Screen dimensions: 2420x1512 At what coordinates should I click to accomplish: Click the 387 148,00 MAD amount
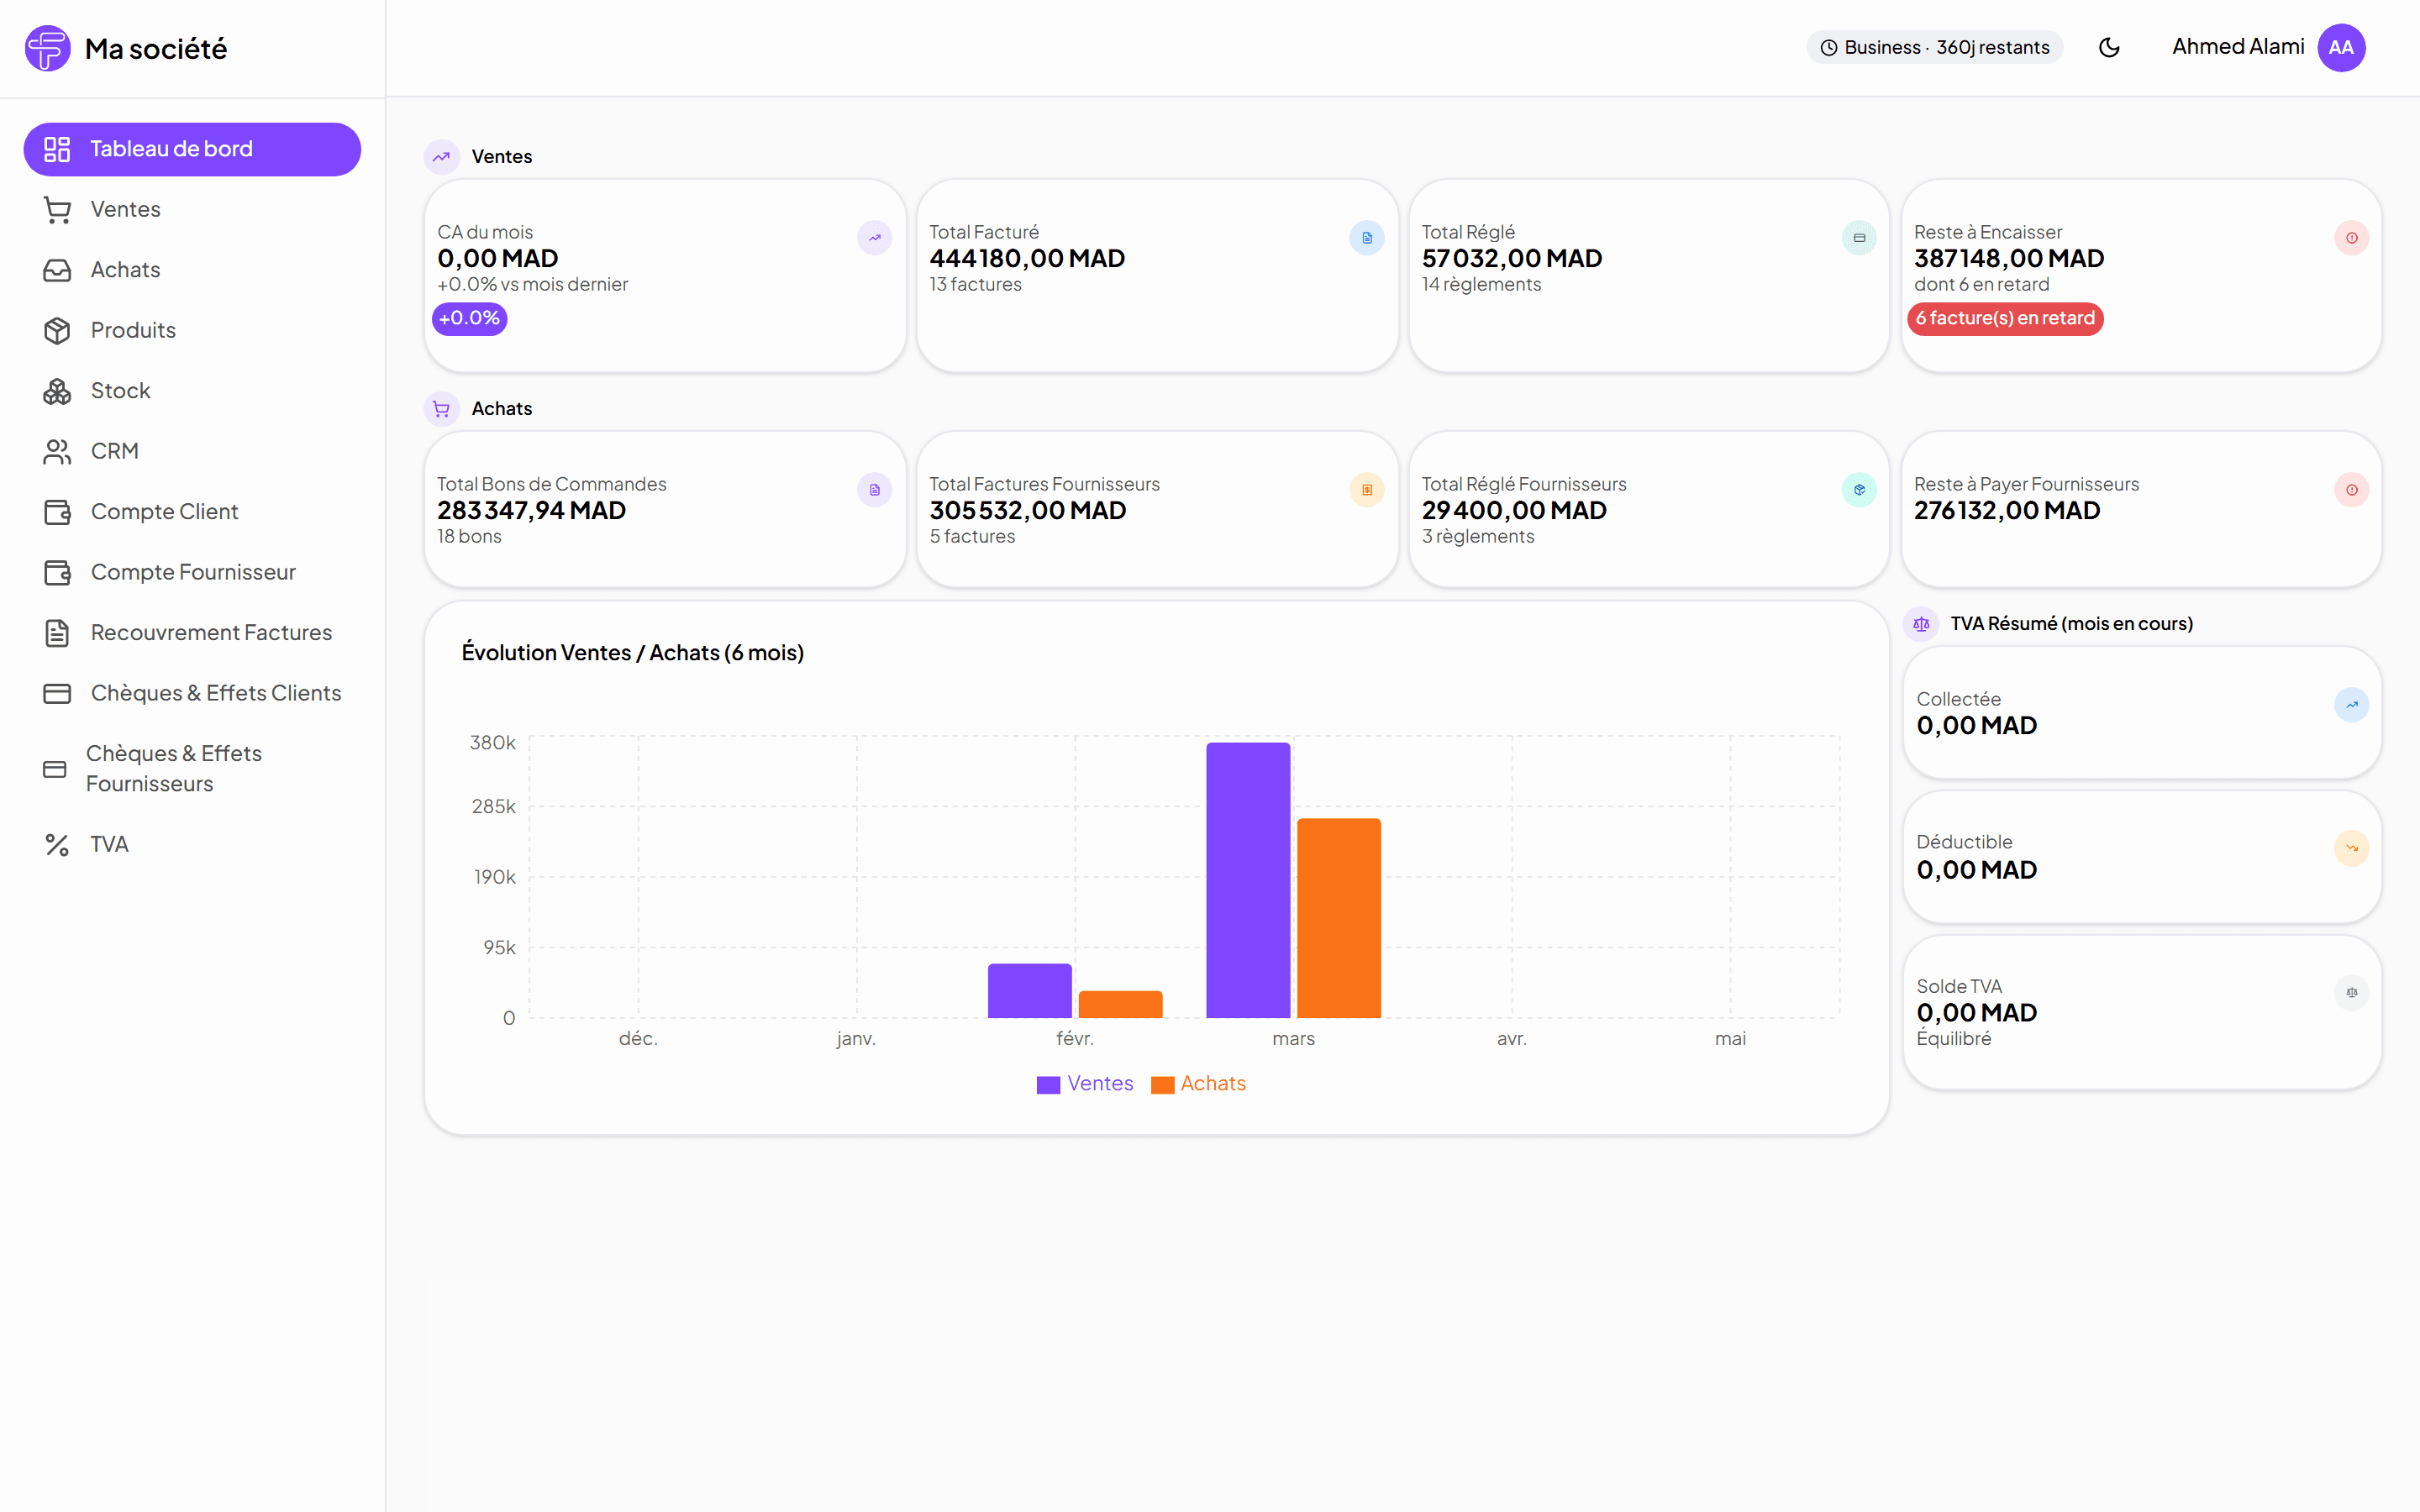[x=2009, y=259]
